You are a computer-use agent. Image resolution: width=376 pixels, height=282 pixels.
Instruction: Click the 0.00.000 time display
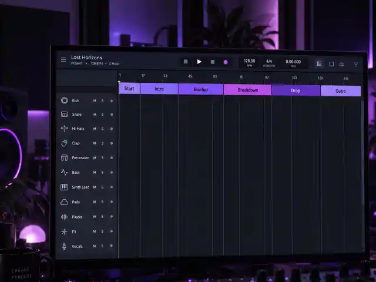293,63
